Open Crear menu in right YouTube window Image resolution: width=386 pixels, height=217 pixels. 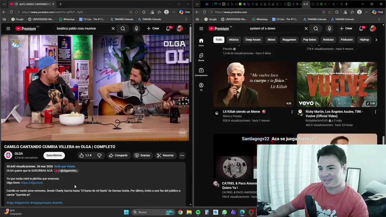click(x=346, y=28)
